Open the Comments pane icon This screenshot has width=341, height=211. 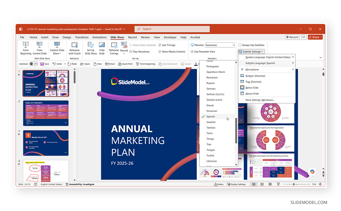pyautogui.click(x=304, y=37)
